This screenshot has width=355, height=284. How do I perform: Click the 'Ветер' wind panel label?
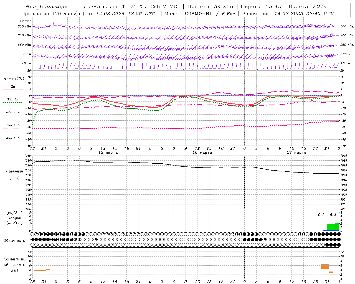pyautogui.click(x=26, y=21)
